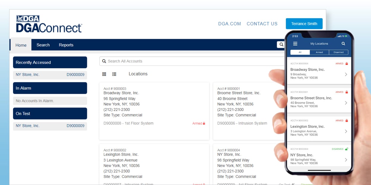Expand Lexington Store, Inc. chevron on phone
Image resolution: width=371 pixels, height=185 pixels.
[x=346, y=131]
